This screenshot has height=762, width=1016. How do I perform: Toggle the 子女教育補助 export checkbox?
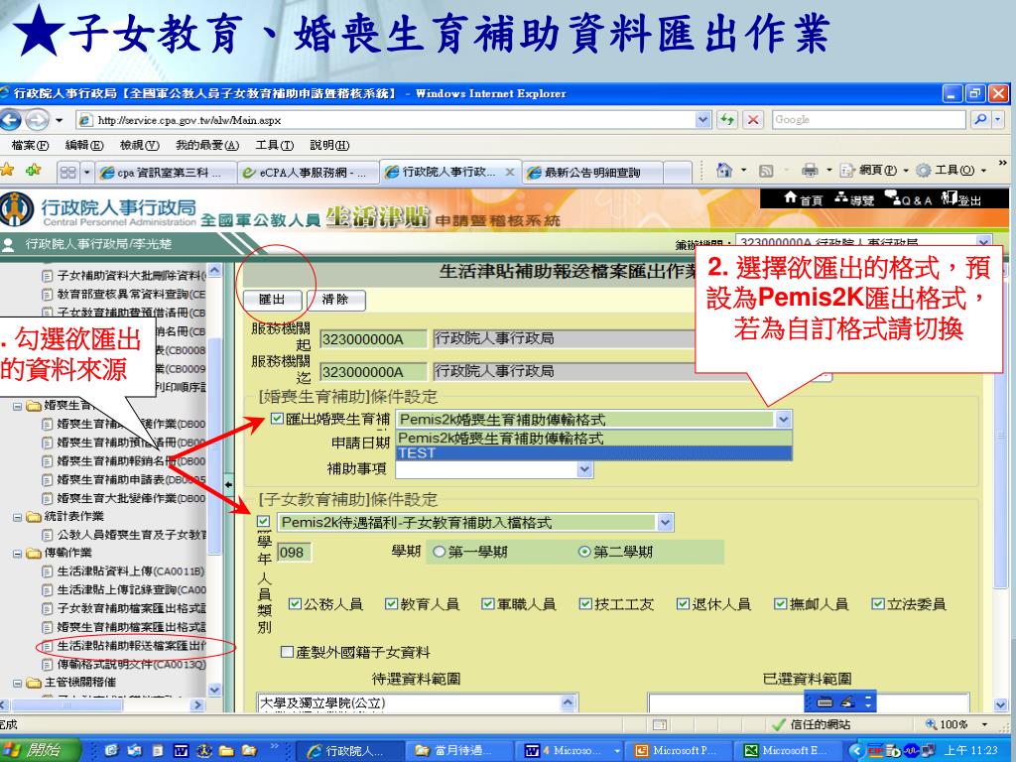263,521
